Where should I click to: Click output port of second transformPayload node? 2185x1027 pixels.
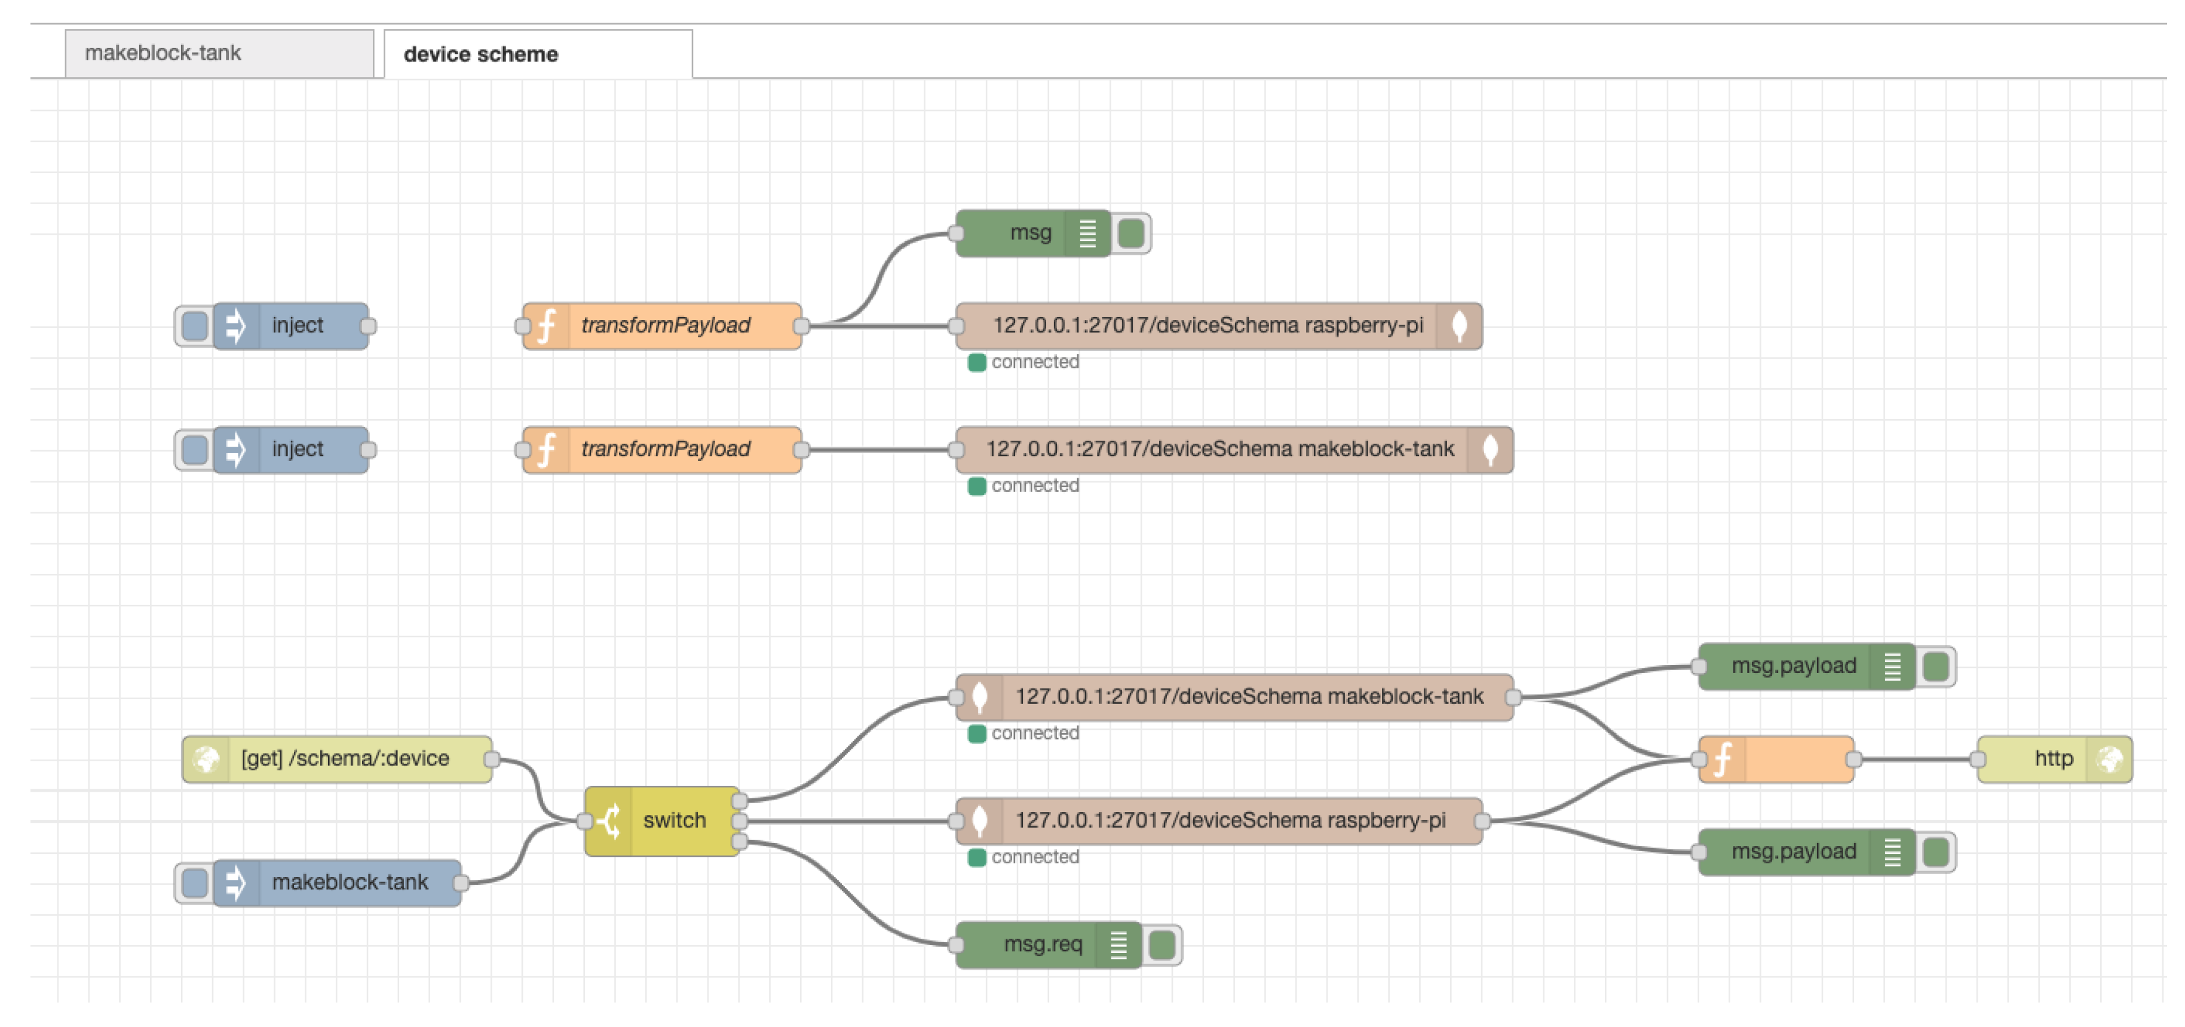tap(801, 450)
